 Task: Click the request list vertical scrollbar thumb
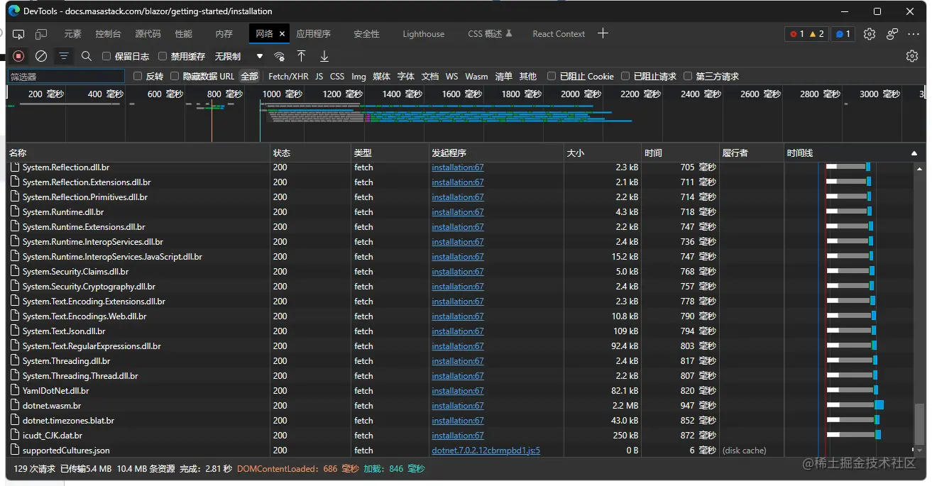point(920,424)
